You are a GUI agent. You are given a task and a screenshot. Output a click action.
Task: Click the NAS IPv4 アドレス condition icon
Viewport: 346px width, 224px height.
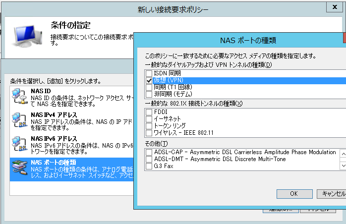19,120
